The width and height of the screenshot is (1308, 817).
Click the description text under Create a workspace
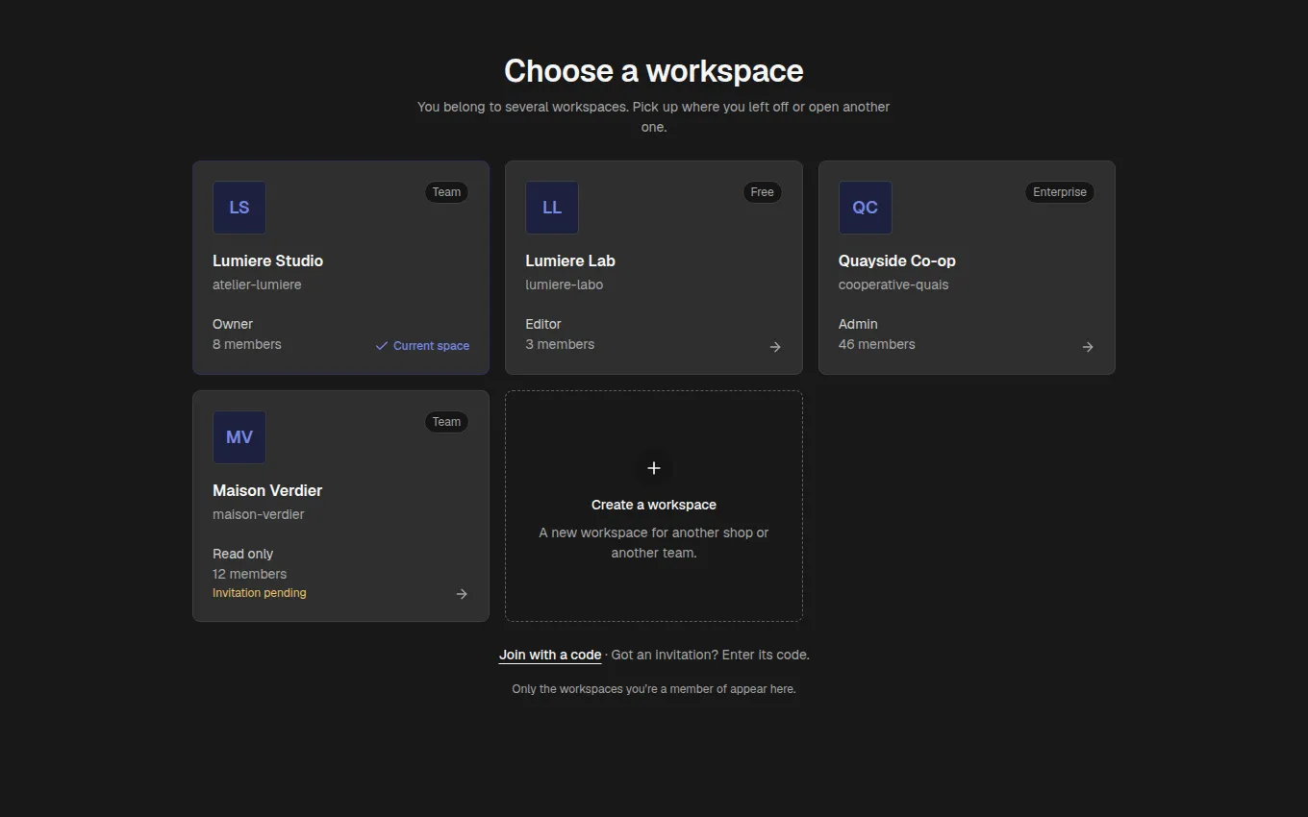coord(654,543)
